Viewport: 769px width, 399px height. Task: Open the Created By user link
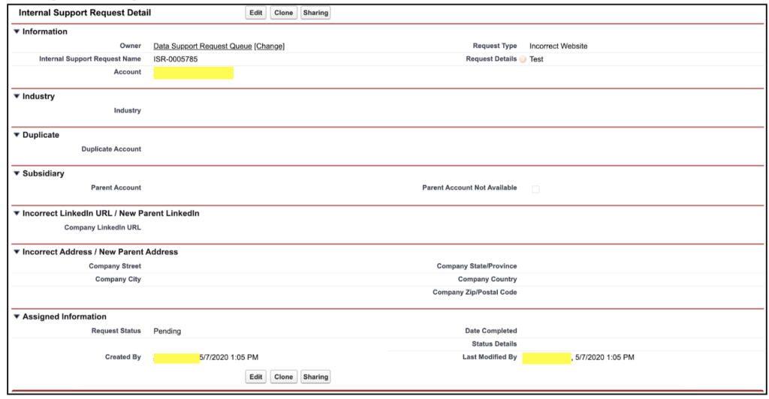click(x=176, y=358)
